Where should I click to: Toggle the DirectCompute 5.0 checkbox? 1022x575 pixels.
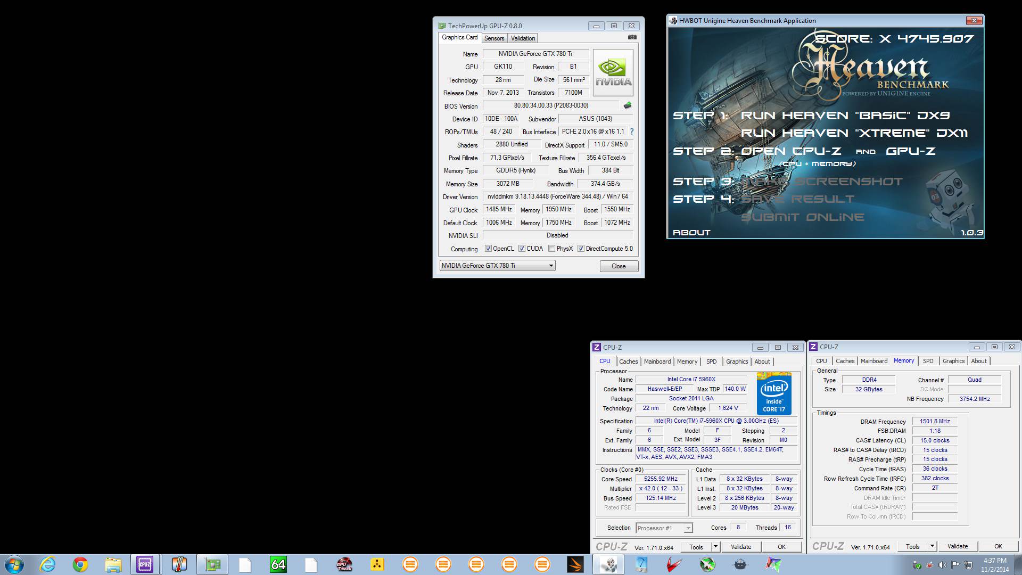point(581,249)
